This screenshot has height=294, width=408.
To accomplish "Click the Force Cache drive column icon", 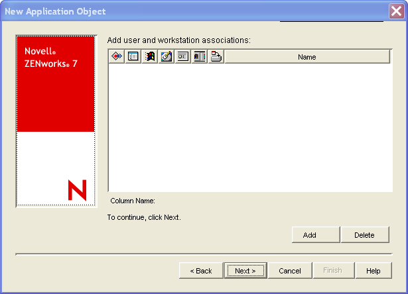I will pyautogui.click(x=216, y=56).
